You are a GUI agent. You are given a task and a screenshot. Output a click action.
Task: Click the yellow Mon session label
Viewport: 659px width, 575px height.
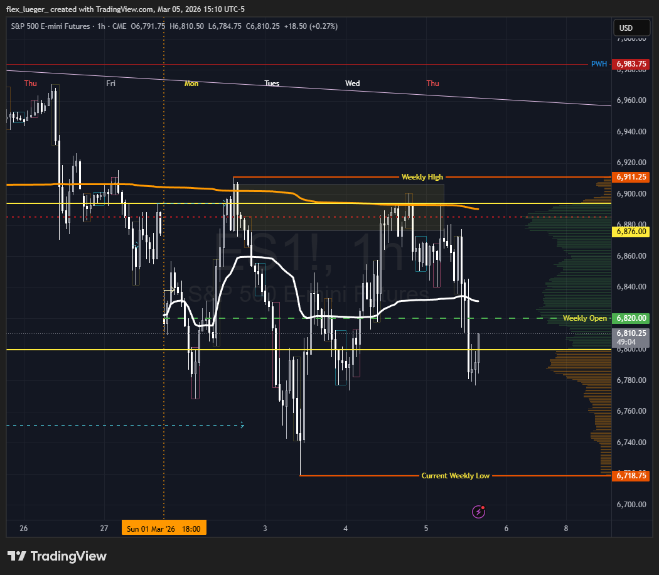pos(191,83)
